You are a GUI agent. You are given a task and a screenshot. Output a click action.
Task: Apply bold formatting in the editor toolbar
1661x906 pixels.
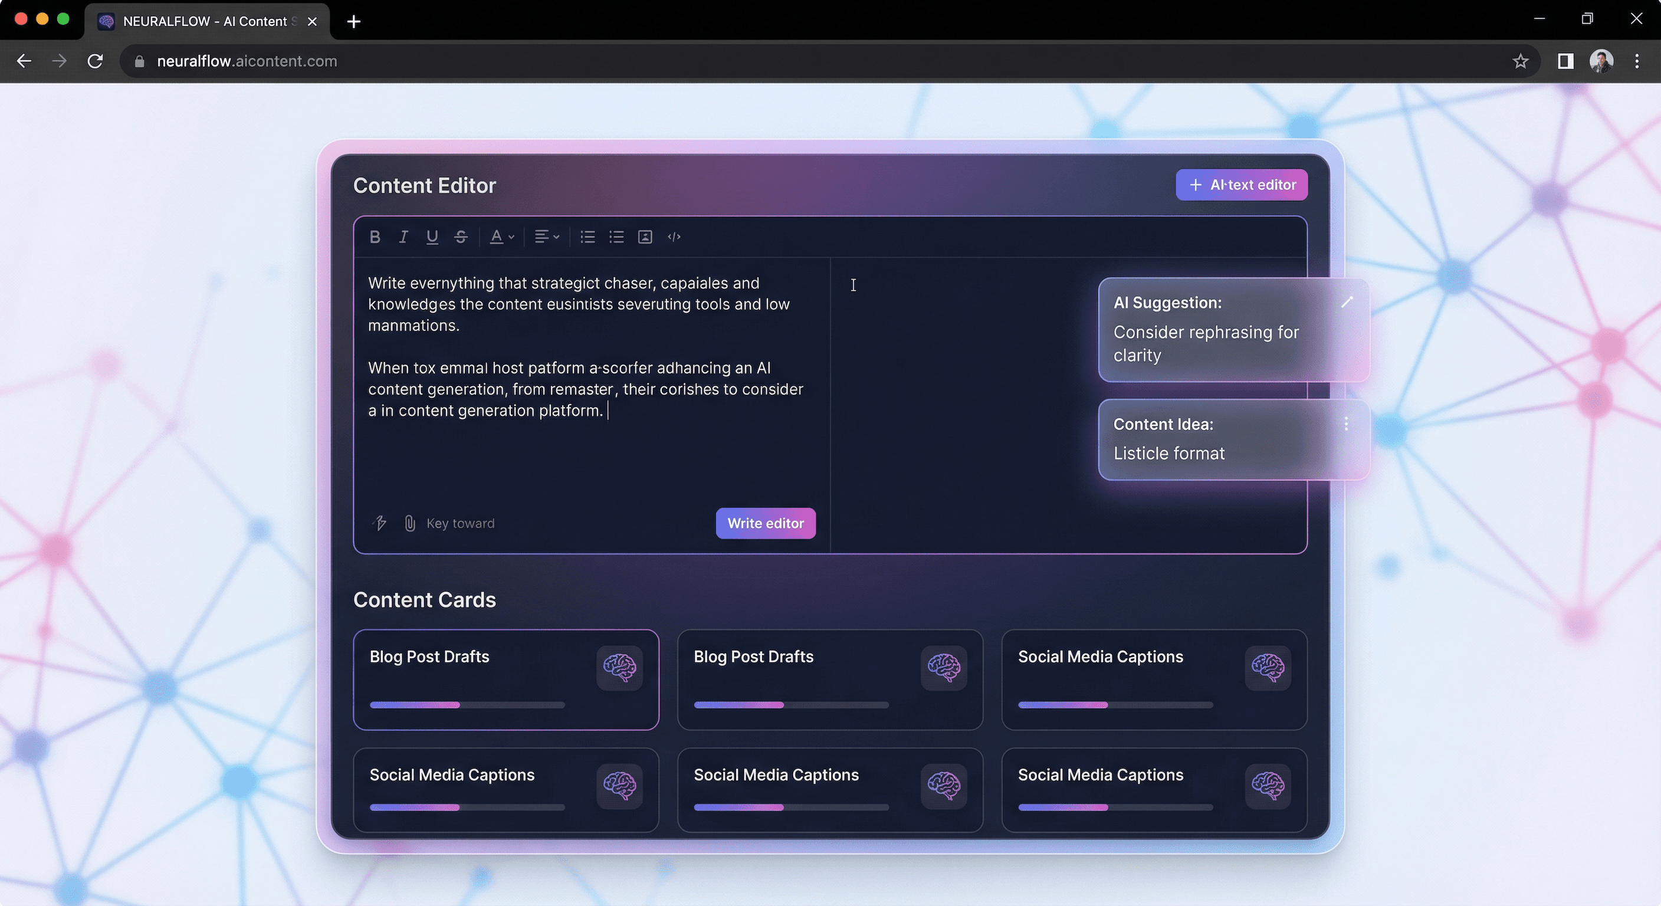point(375,237)
